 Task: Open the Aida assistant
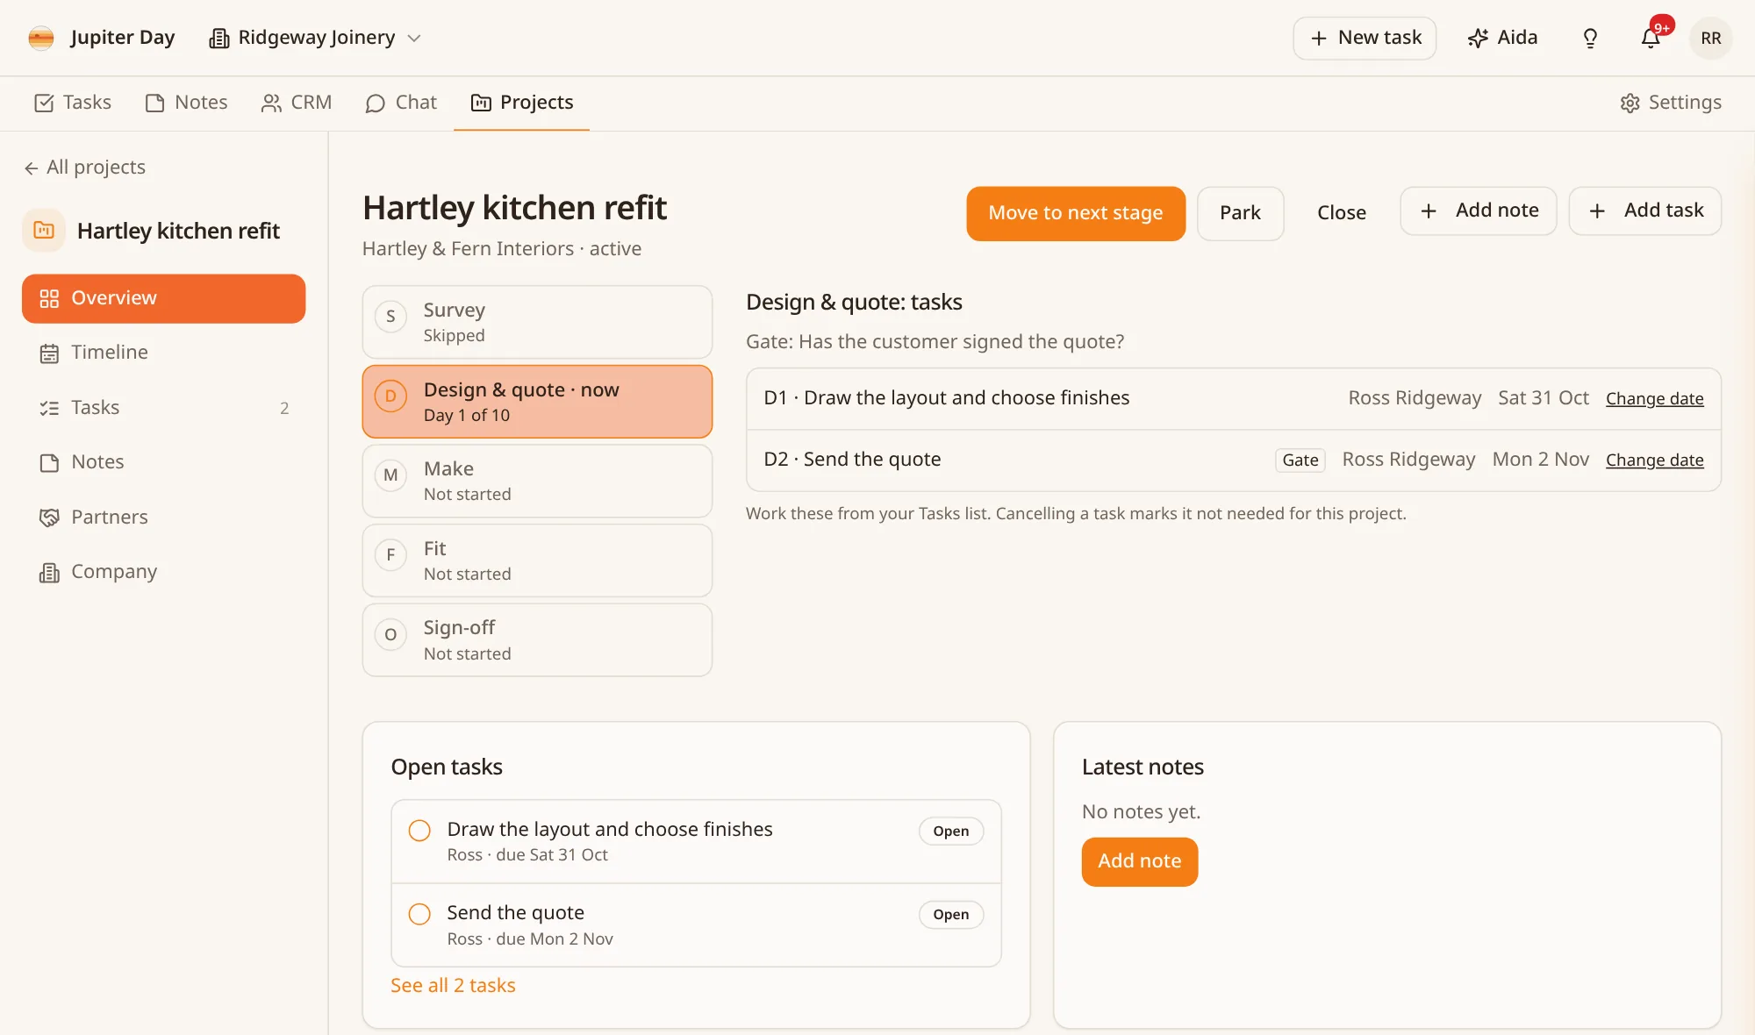[1503, 38]
